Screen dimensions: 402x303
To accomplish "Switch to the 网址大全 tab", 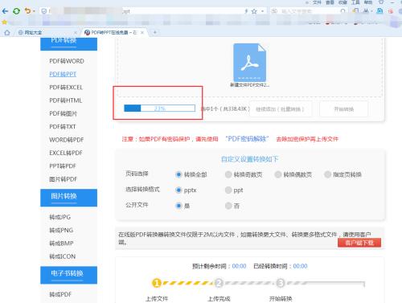I will coord(33,32).
